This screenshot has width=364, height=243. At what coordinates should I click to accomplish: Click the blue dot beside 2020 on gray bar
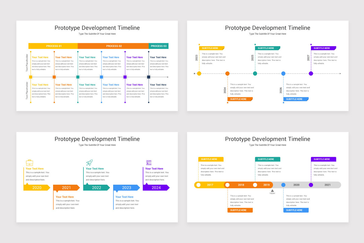[283, 185]
